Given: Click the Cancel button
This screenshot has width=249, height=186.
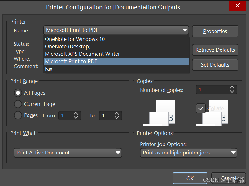Looking at the screenshot, I should pos(228,178).
